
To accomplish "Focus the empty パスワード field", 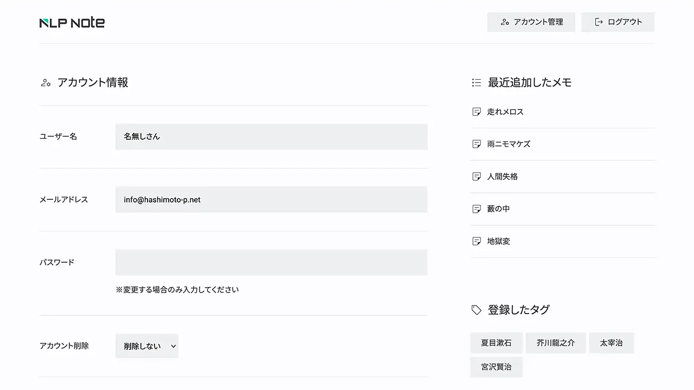I will [271, 262].
